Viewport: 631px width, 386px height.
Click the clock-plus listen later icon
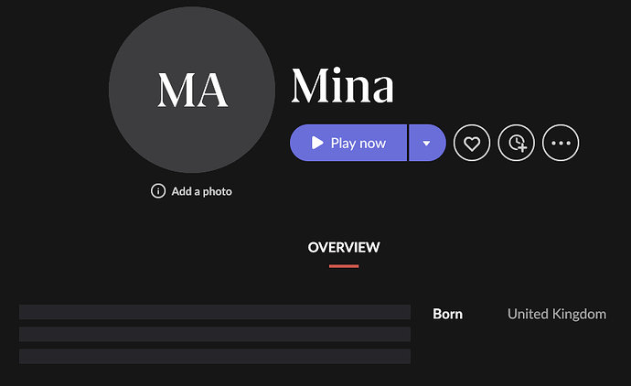(x=517, y=143)
